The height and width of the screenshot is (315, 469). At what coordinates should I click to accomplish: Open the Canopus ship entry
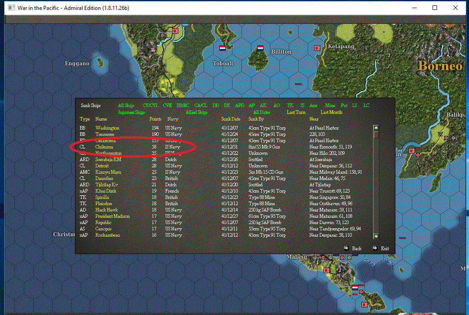103,229
